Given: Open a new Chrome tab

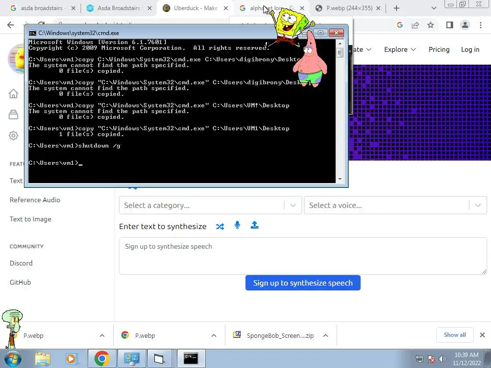Looking at the screenshot, I should click(397, 8).
